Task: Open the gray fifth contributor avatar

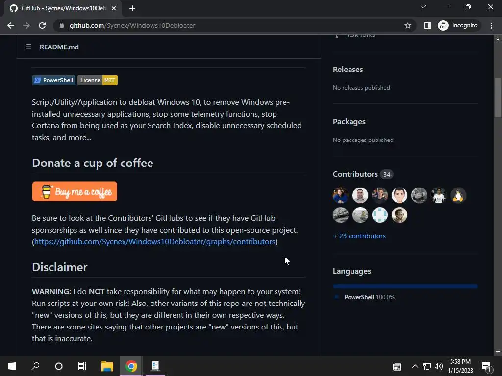Action: (x=419, y=195)
